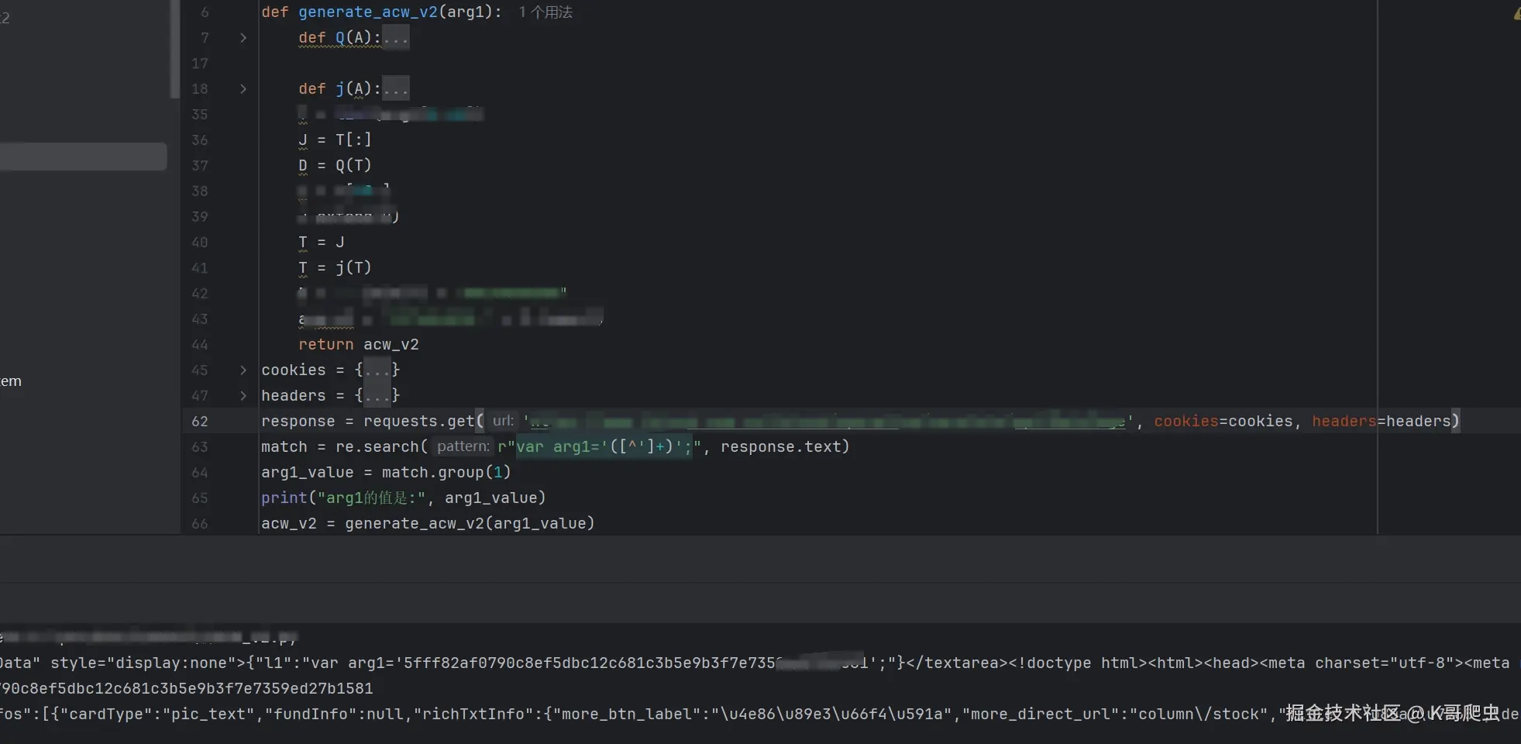Click the regex string r"var arg1='([^']+)';"
1521x744 pixels.
[x=600, y=447]
